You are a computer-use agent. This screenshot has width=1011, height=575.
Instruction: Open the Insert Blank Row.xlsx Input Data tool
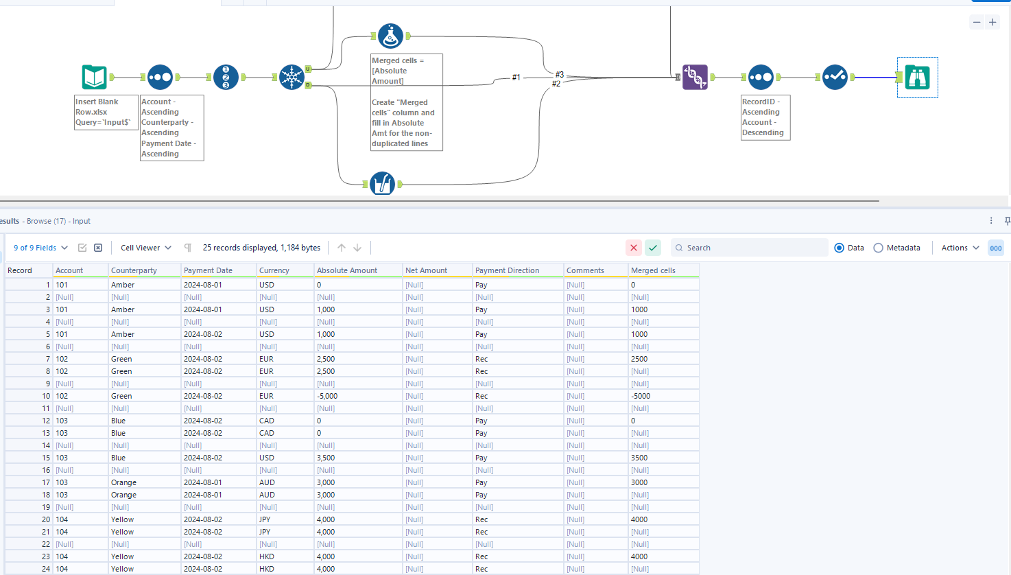[x=94, y=77]
